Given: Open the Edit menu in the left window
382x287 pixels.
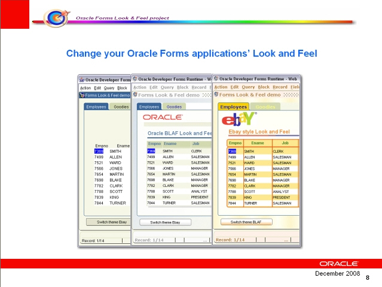Looking at the screenshot, I should pos(97,88).
